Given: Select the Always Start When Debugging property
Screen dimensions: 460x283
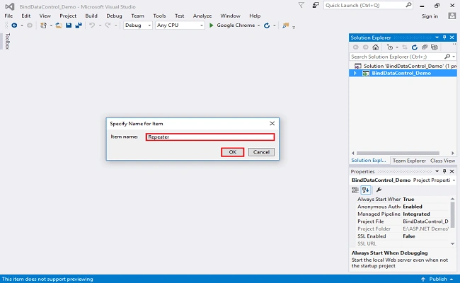Looking at the screenshot, I should coord(401,199).
